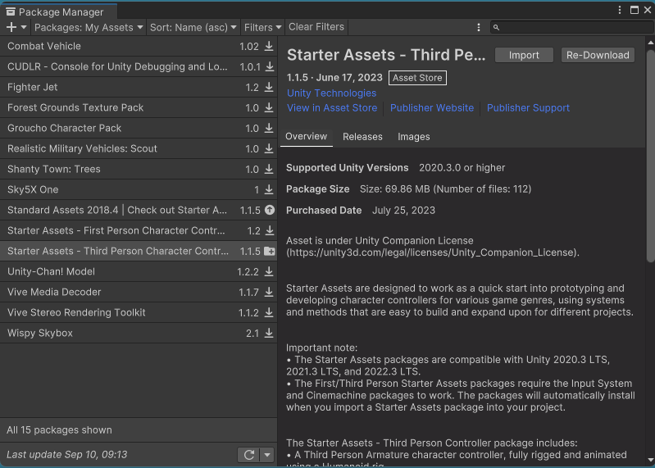655x468 pixels.
Task: Click the download icon next to Fighter Jet
Action: (x=269, y=88)
